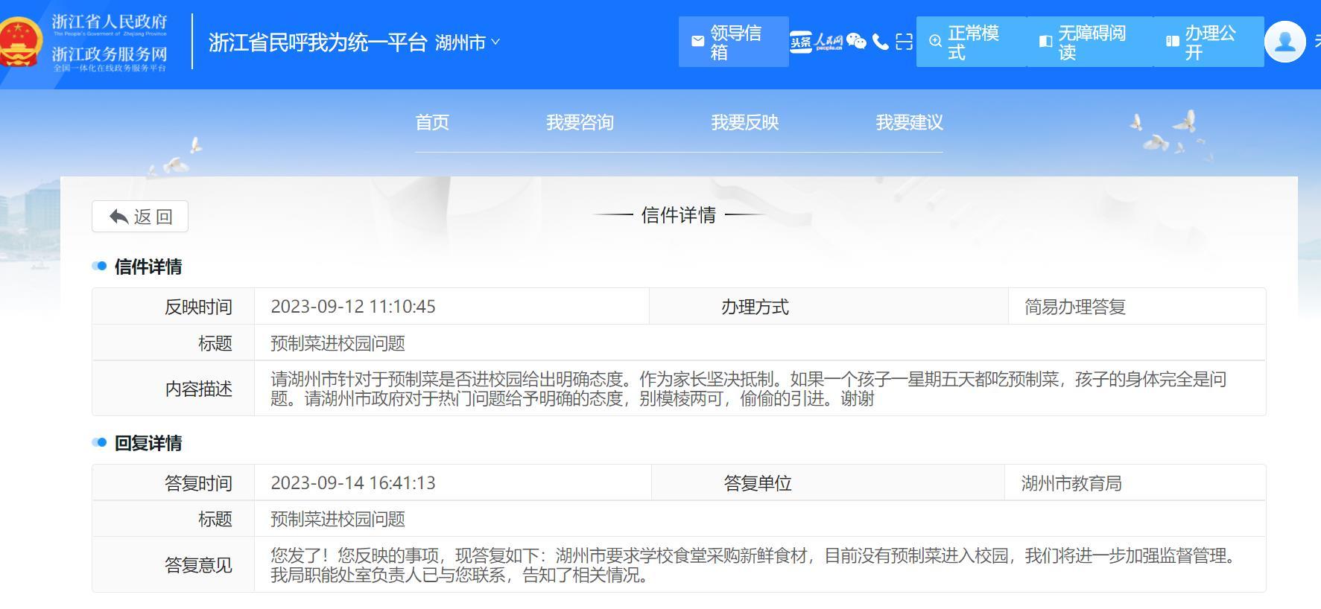The width and height of the screenshot is (1321, 609).
Task: Switch to 正常模式 normal mode
Action: (971, 42)
